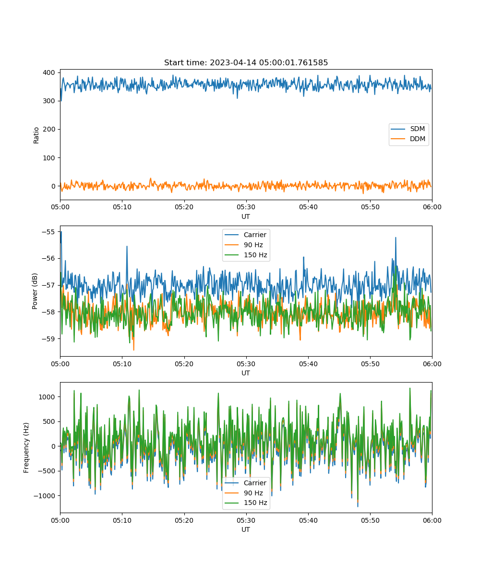Image resolution: width=480 pixels, height=576 pixels.
Task: Click 06:00 time tick under Power plot
Action: click(432, 363)
